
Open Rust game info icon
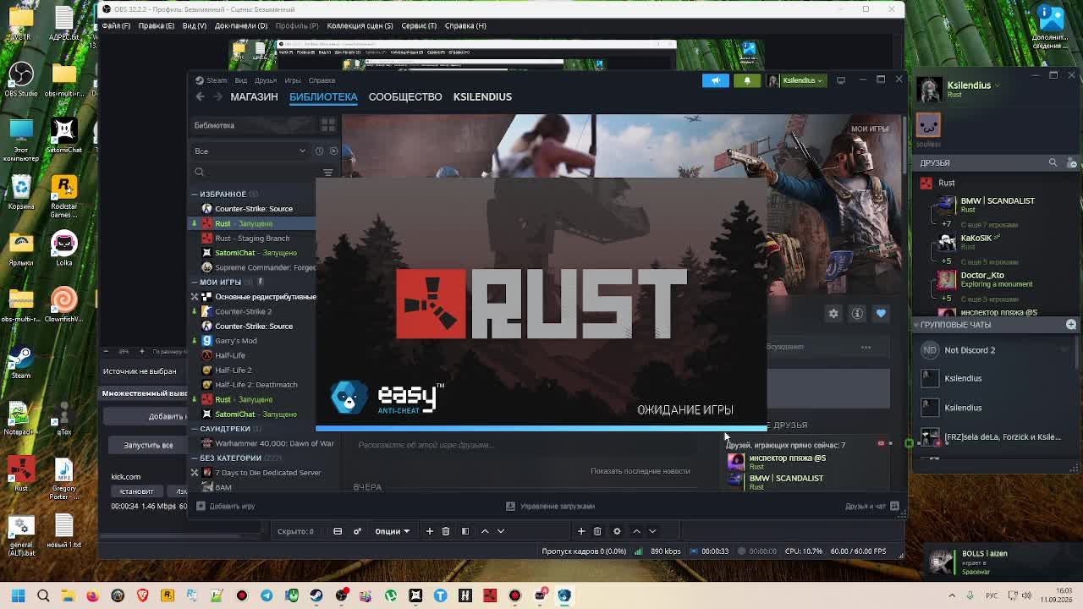[857, 314]
